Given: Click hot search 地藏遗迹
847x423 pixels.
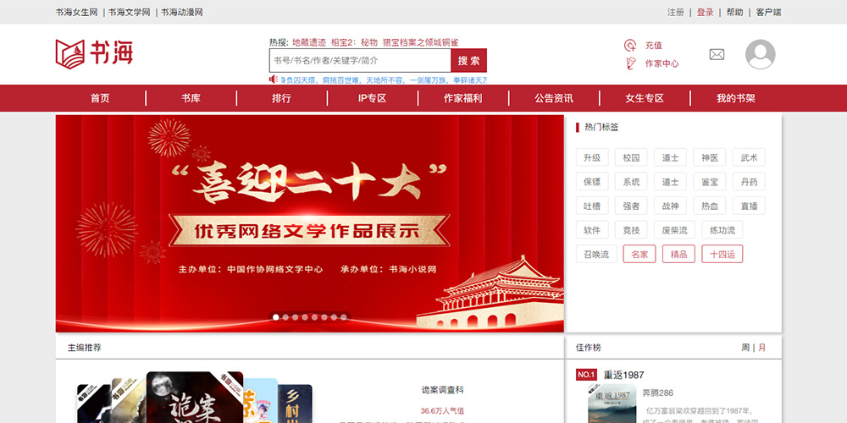Looking at the screenshot, I should pos(309,42).
